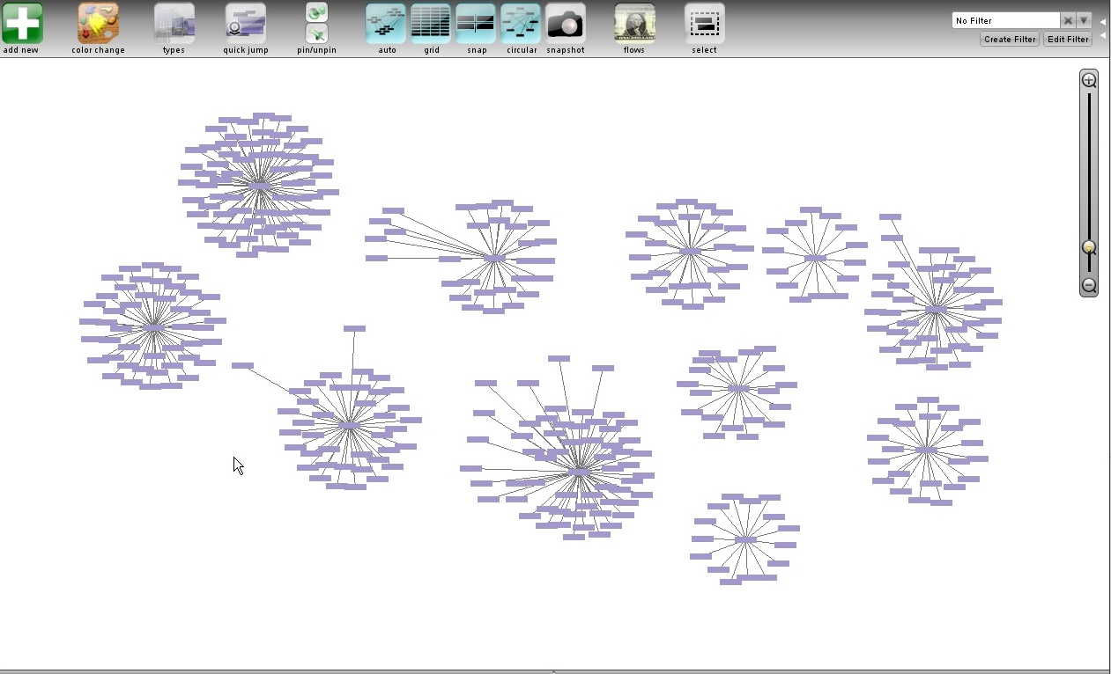Apply the grid layout
Screen dimensions: 1111x674
[x=431, y=23]
